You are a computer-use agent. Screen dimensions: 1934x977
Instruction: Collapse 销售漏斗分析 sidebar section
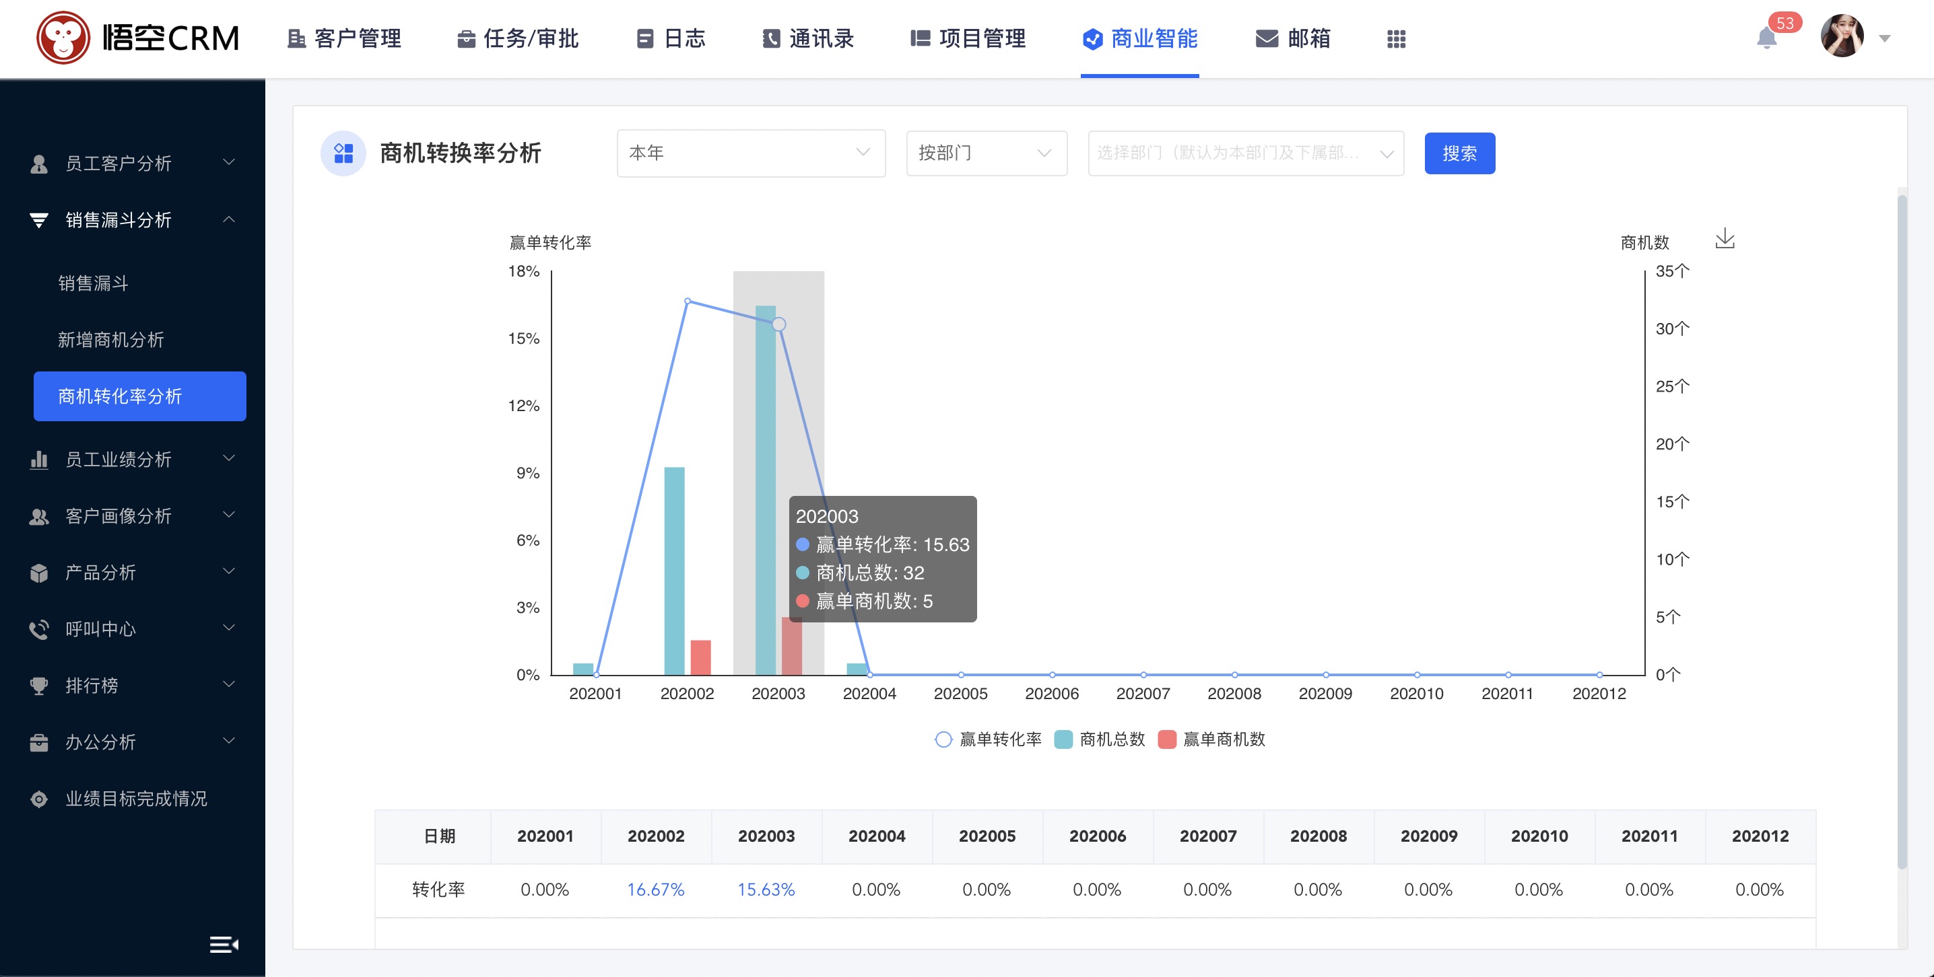coord(132,219)
